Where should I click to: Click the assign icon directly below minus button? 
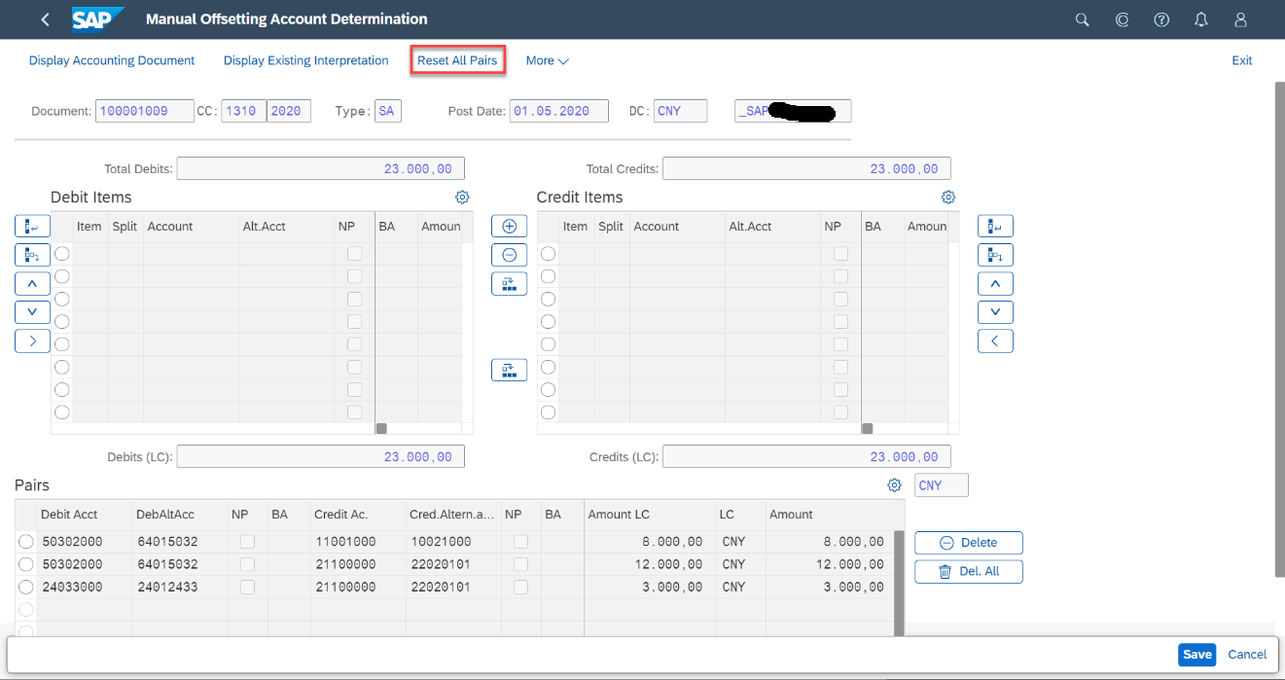[x=509, y=284]
